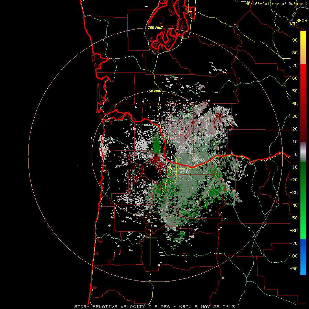This screenshot has height=309, width=309.
Task: Select the -10 value on the velocity scale
Action: click(x=294, y=167)
